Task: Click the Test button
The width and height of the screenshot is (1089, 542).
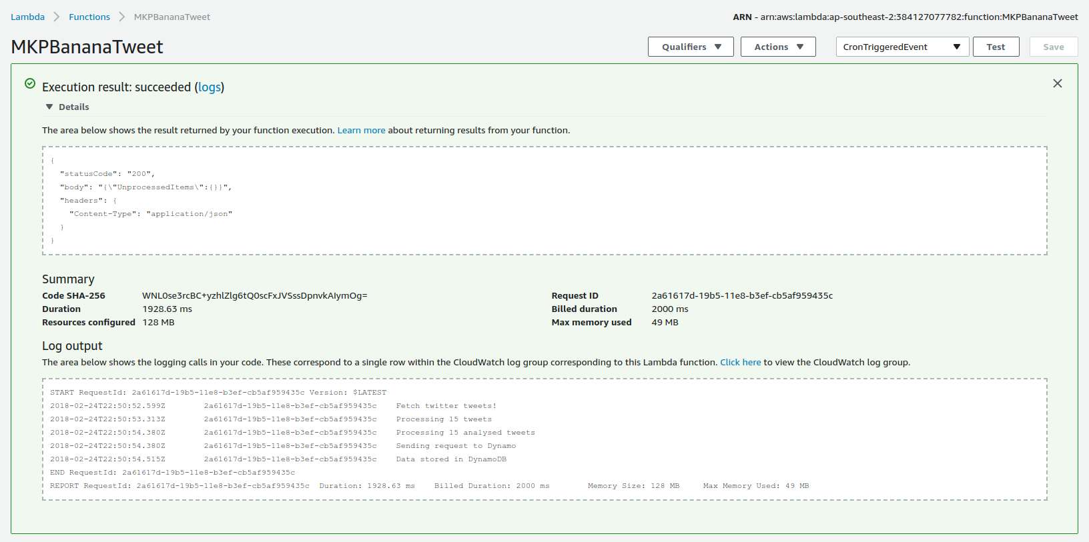Action: pos(996,47)
